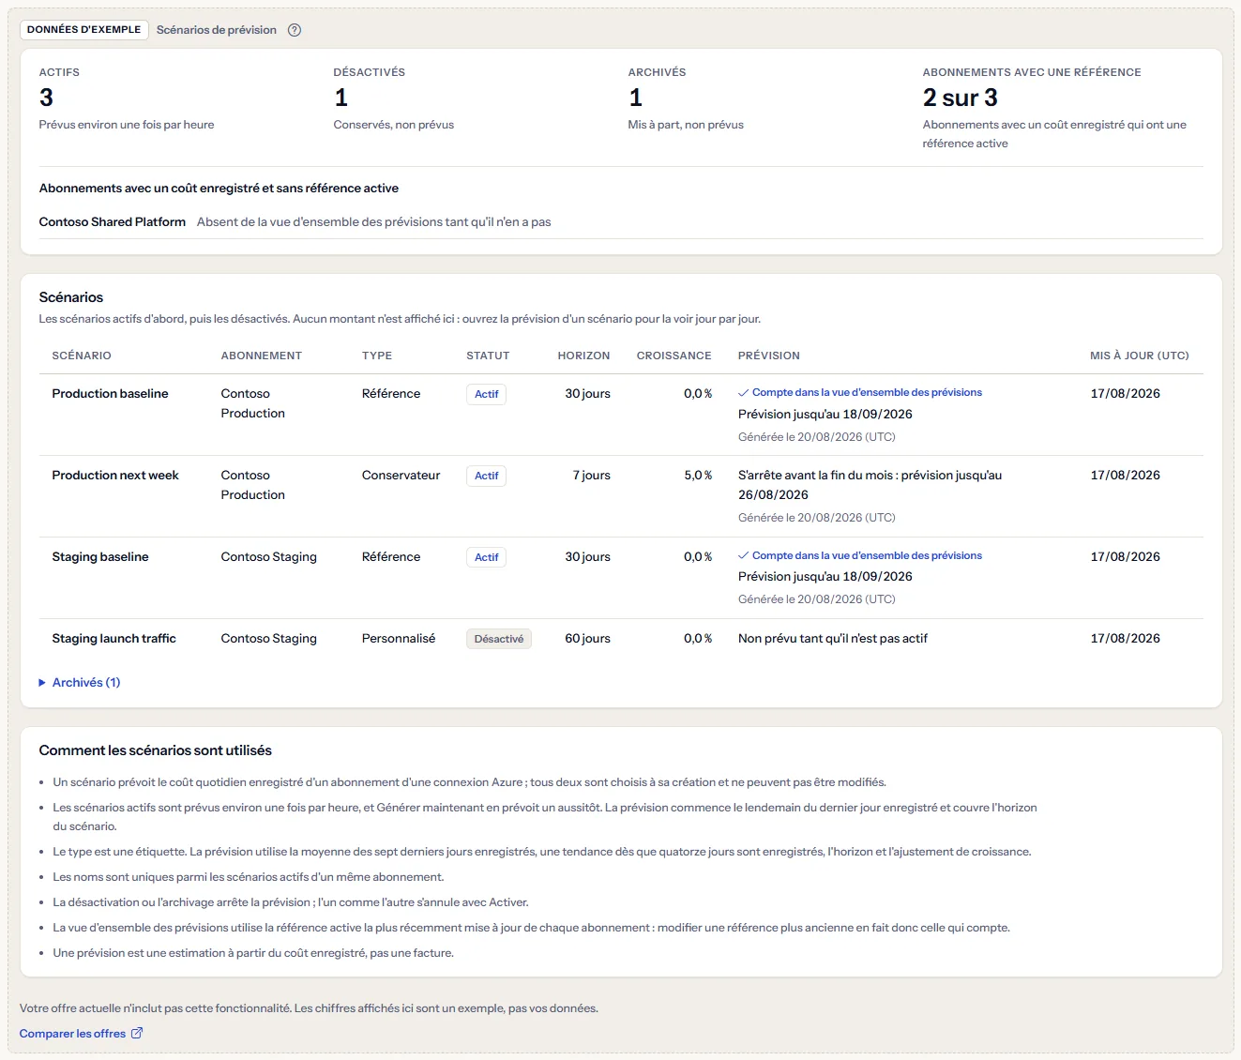
Task: Click the DONNÉES D'EXEMPLE badge
Action: (x=84, y=30)
